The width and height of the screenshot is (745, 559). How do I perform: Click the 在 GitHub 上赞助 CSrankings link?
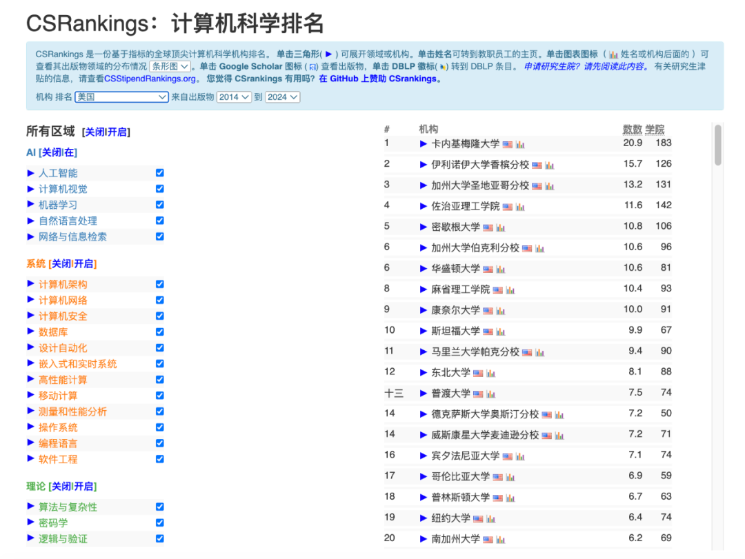(378, 79)
